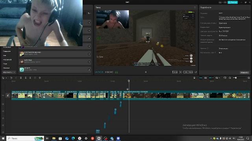The image size is (252, 141).
Task: Click the taskbar search box
Action: tap(25, 138)
